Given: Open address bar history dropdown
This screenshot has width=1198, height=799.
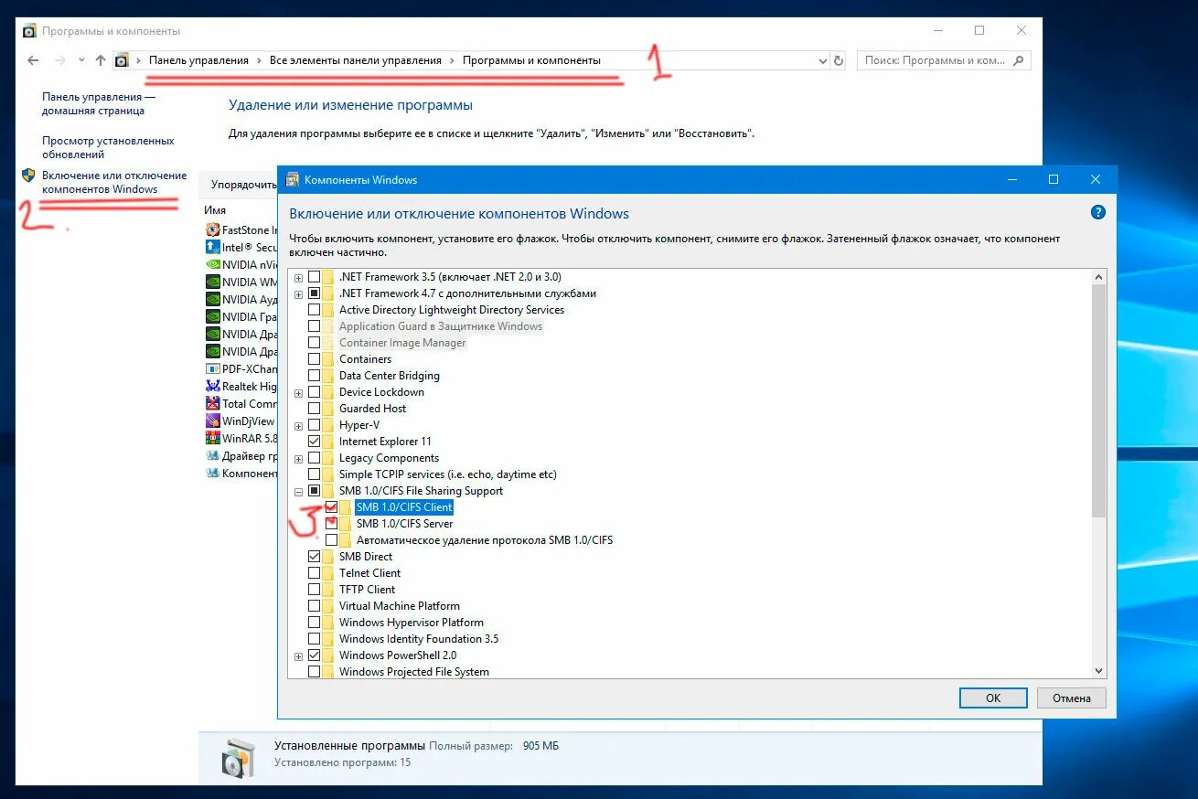Looking at the screenshot, I should (821, 60).
